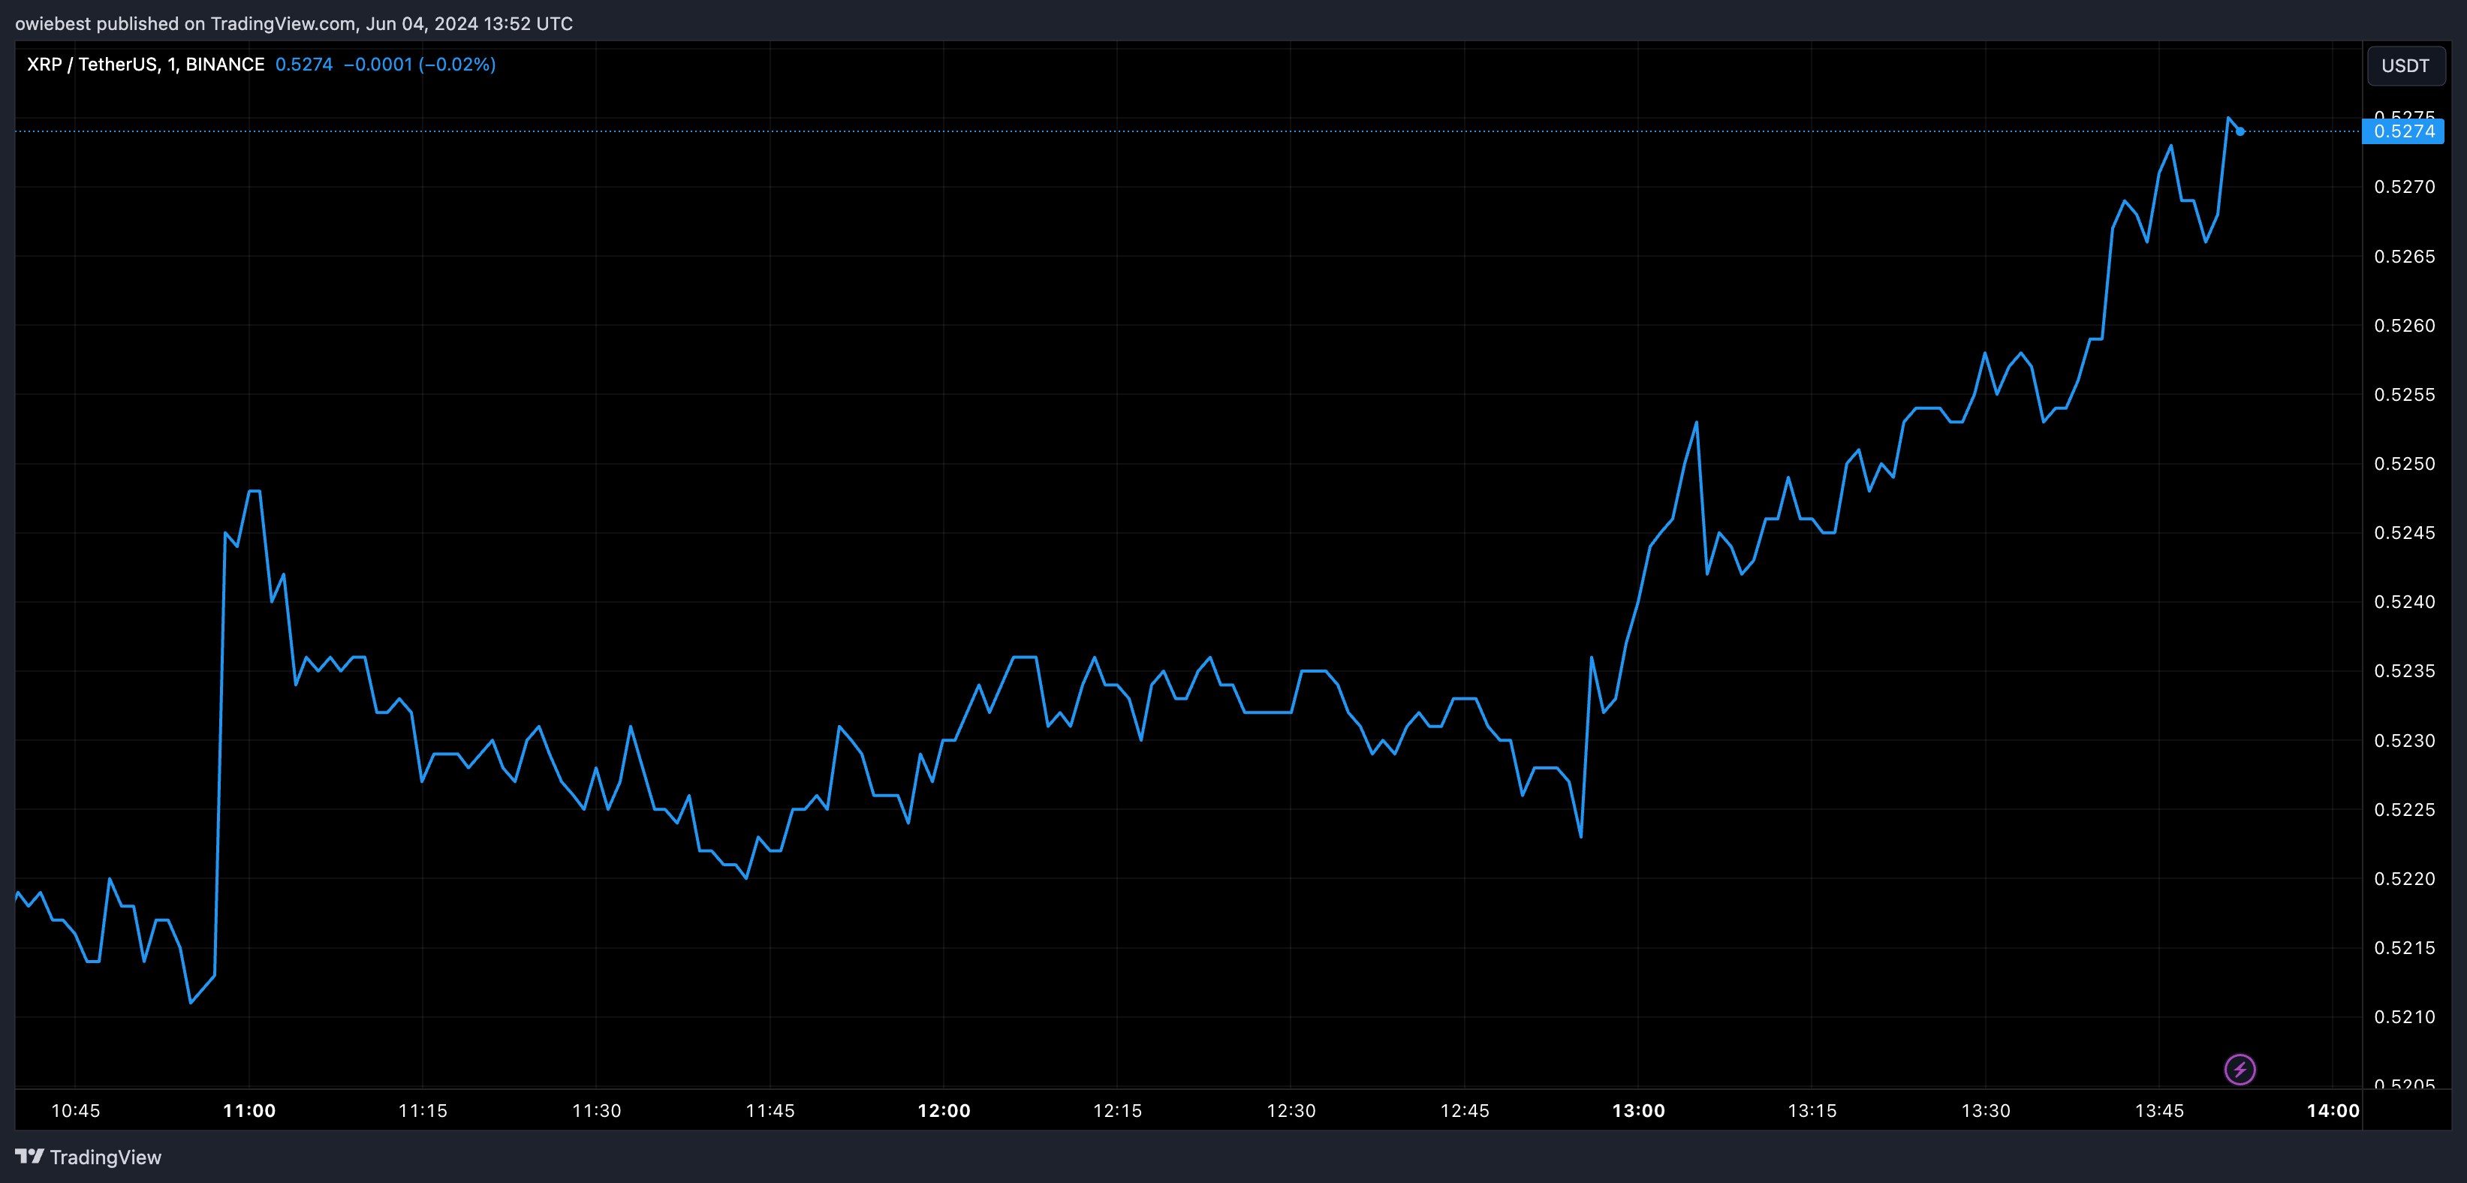Click the 0.5255 price axis label
Image resolution: width=2467 pixels, height=1183 pixels.
[x=2404, y=395]
